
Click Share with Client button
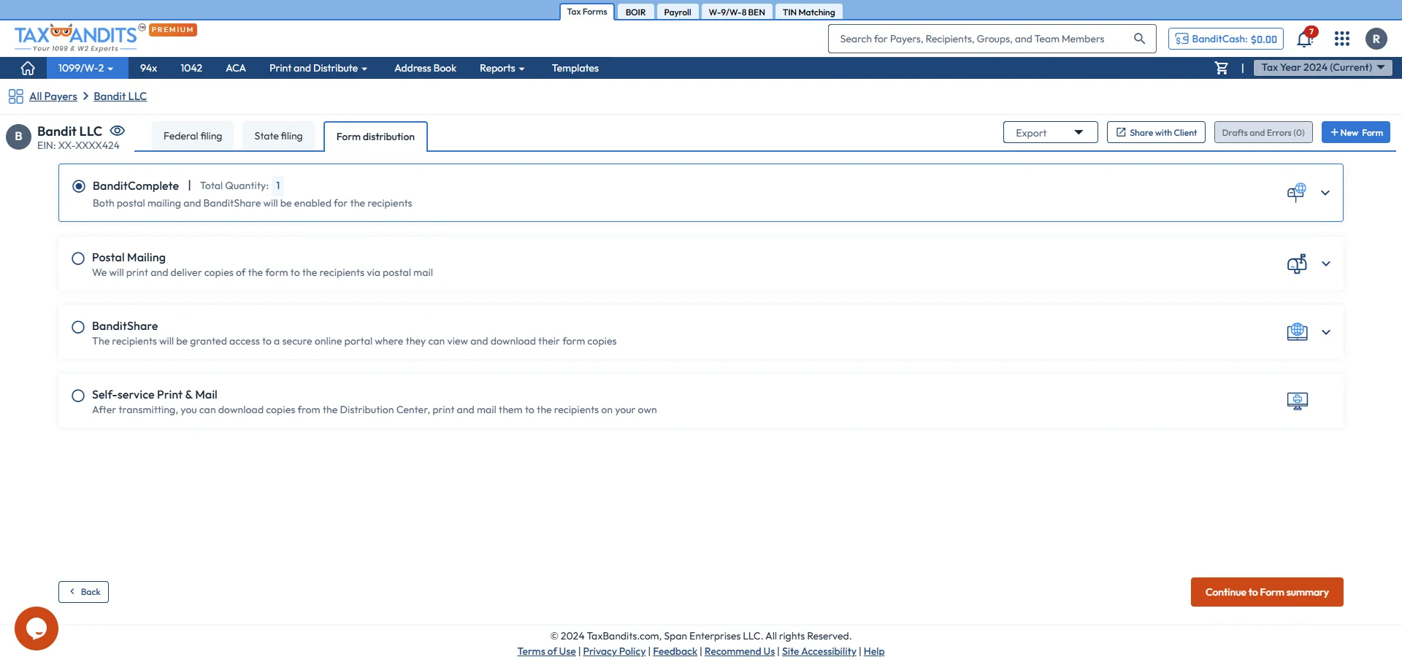point(1156,132)
